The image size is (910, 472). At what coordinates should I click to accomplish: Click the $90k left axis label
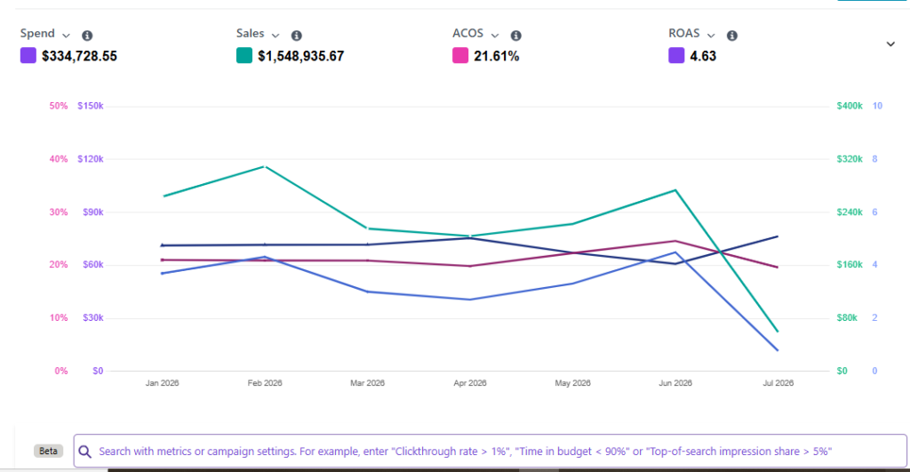(92, 212)
